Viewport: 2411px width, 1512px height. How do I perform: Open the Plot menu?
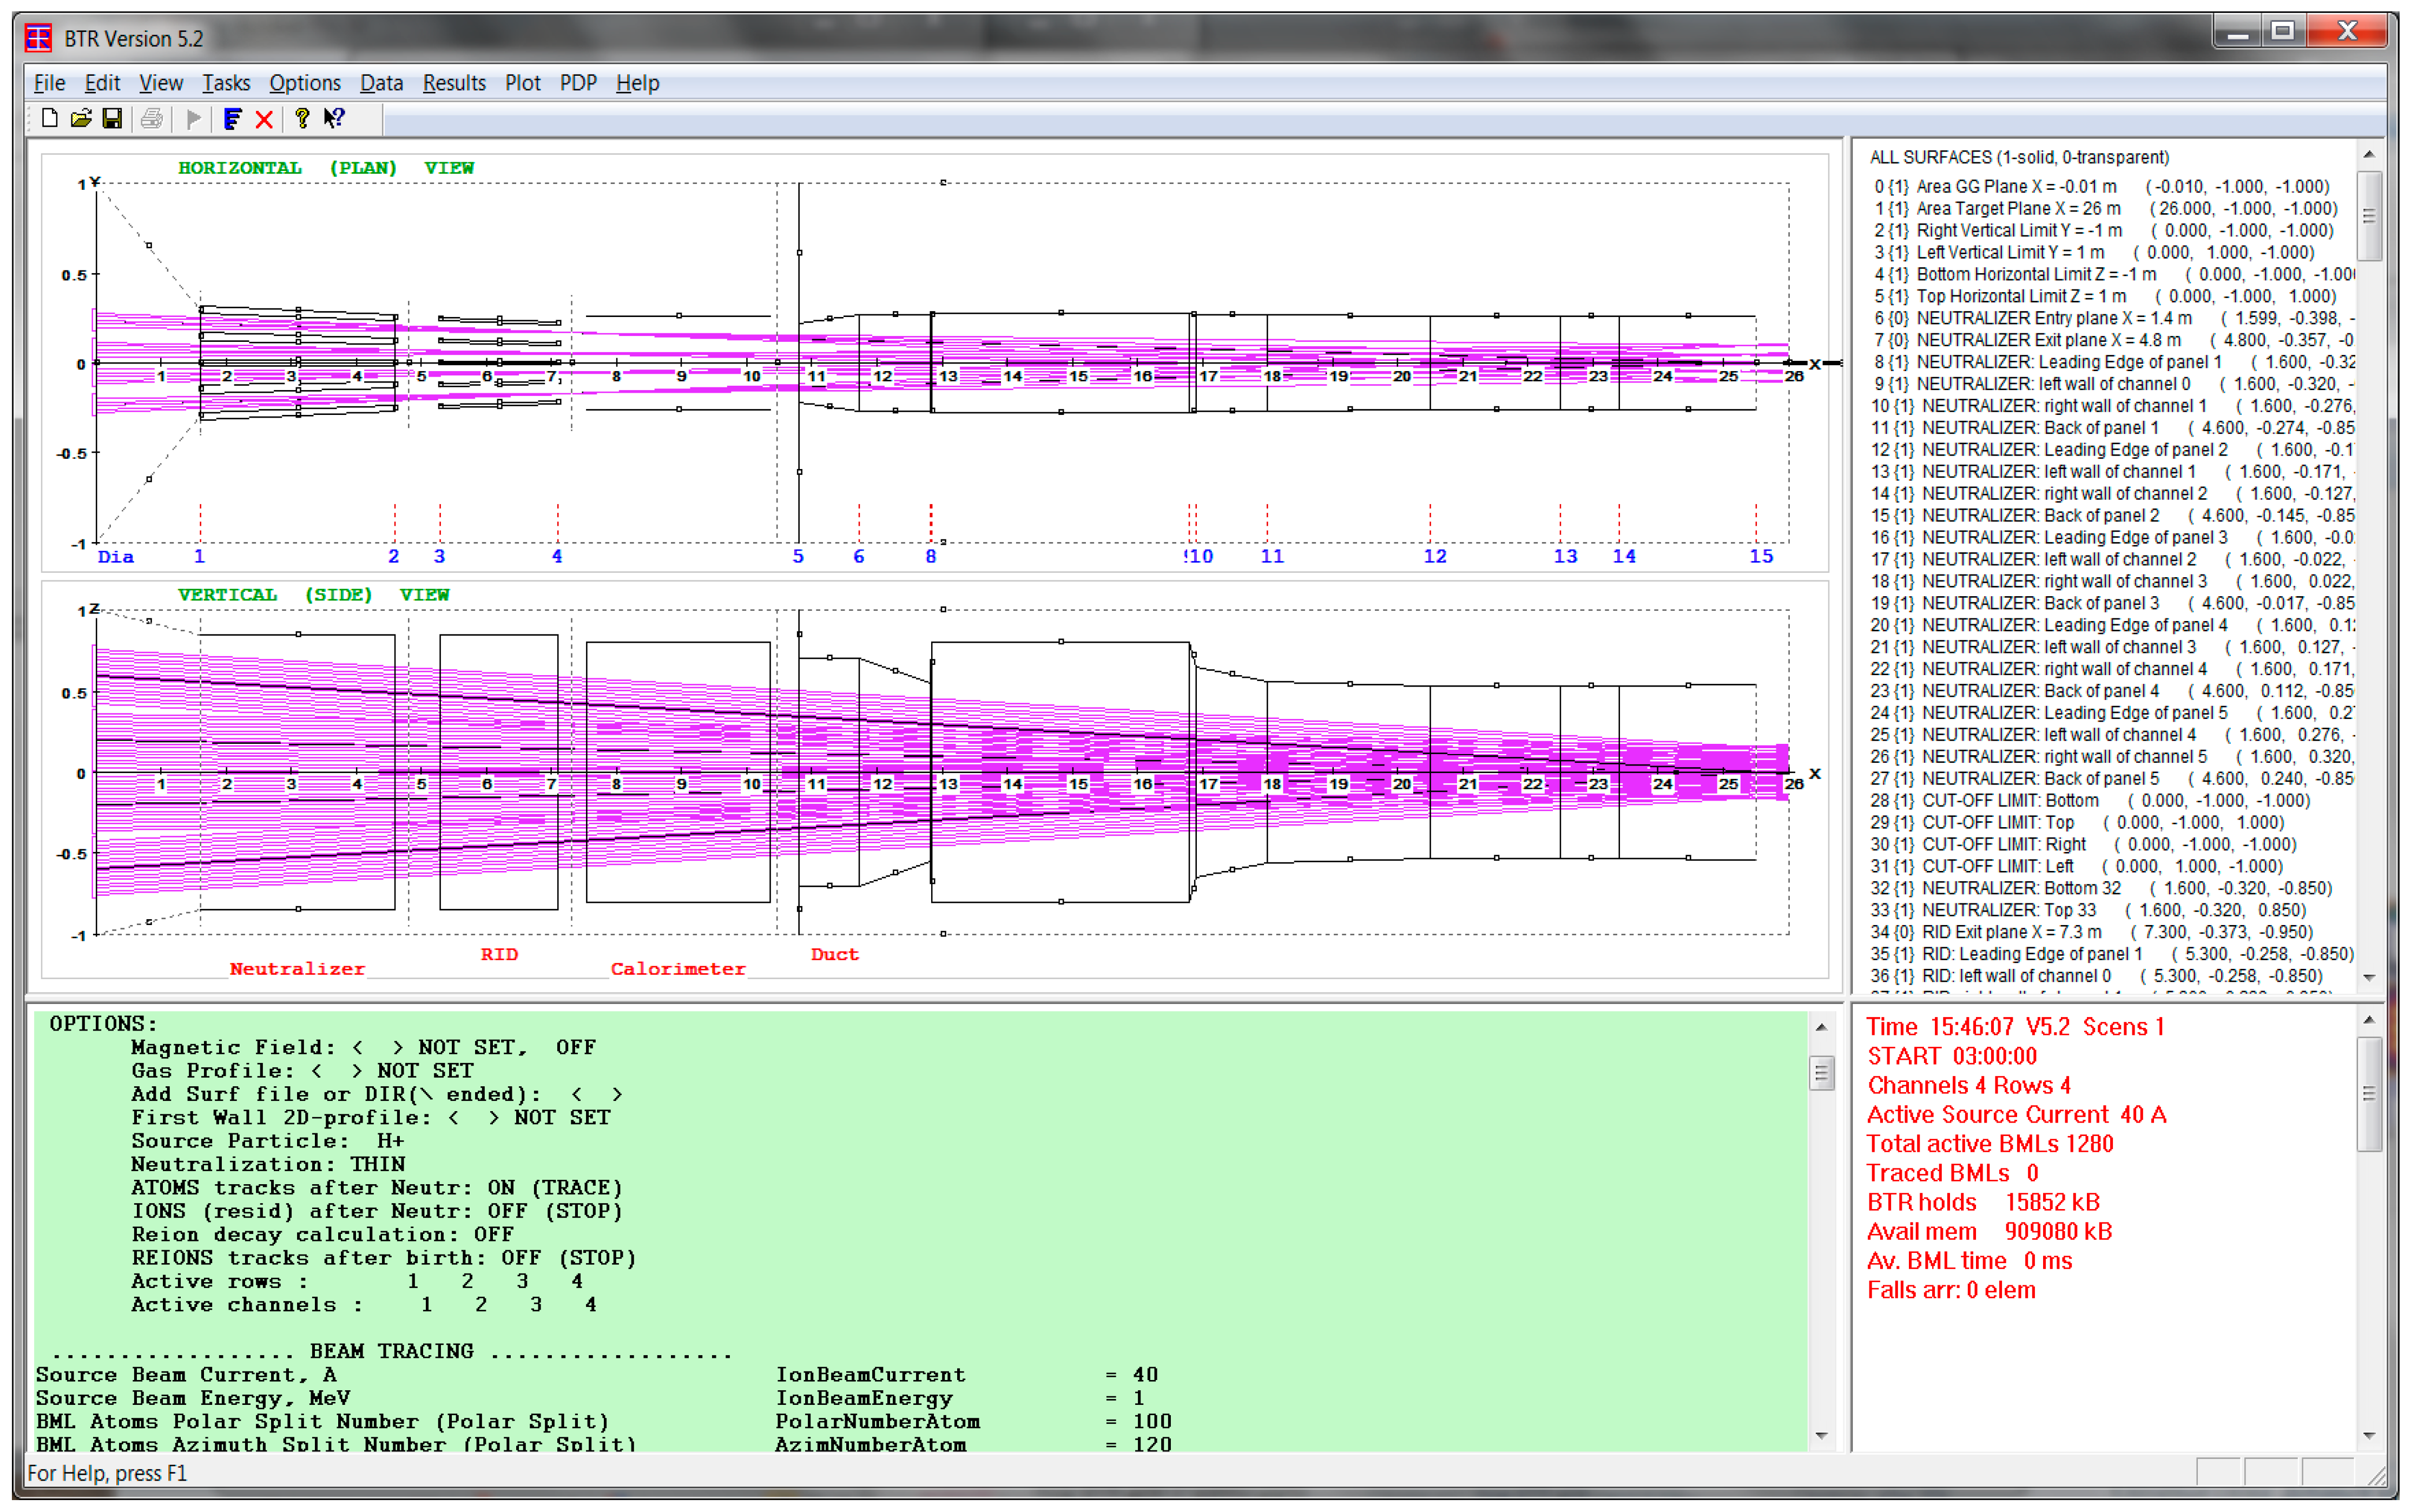tap(522, 83)
